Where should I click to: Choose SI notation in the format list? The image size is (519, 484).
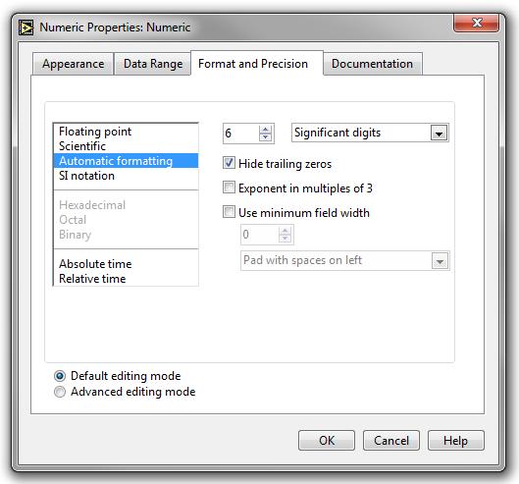(x=126, y=176)
